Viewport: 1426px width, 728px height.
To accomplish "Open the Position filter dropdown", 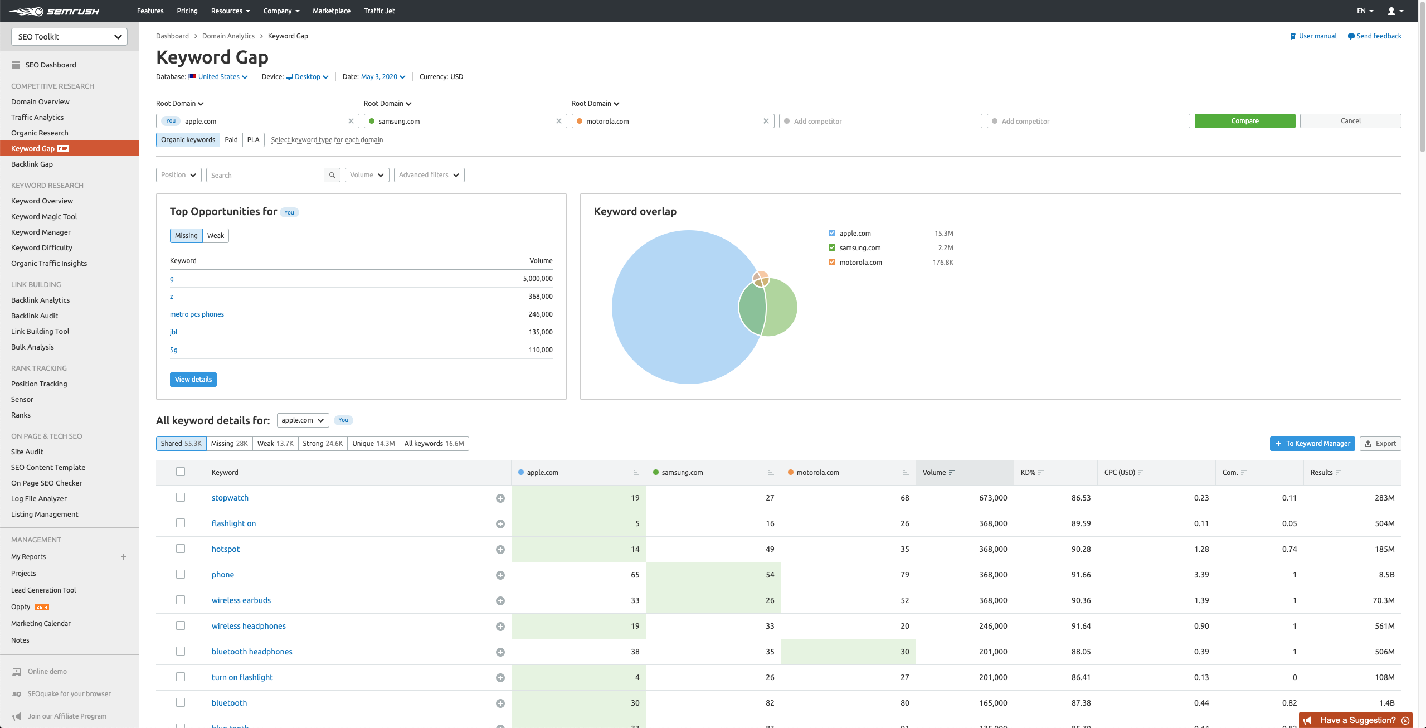I will click(179, 175).
